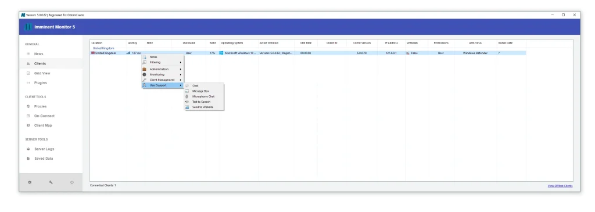Open the Server Logs label
This screenshot has height=212, width=595.
point(44,149)
